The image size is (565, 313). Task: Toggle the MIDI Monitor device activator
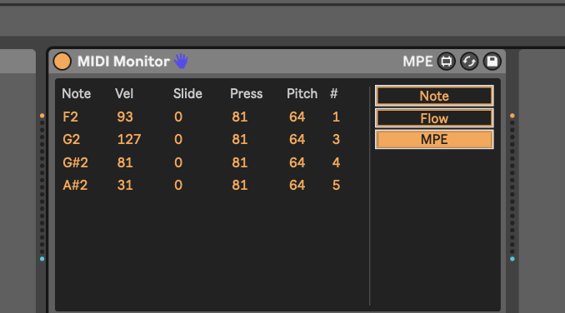tap(62, 61)
